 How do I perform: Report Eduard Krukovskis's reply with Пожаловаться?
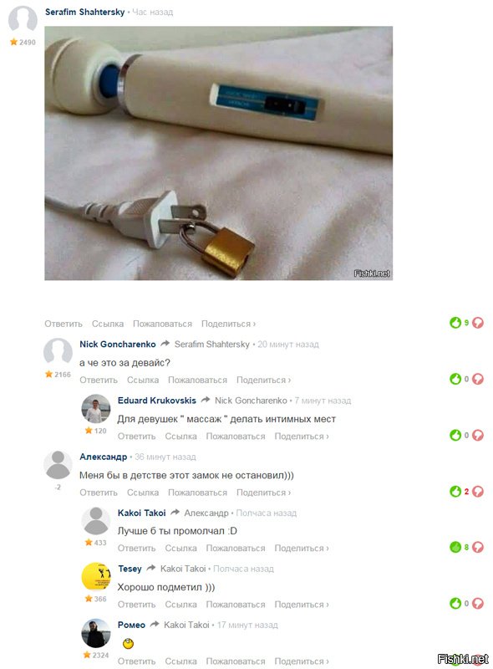click(x=236, y=437)
